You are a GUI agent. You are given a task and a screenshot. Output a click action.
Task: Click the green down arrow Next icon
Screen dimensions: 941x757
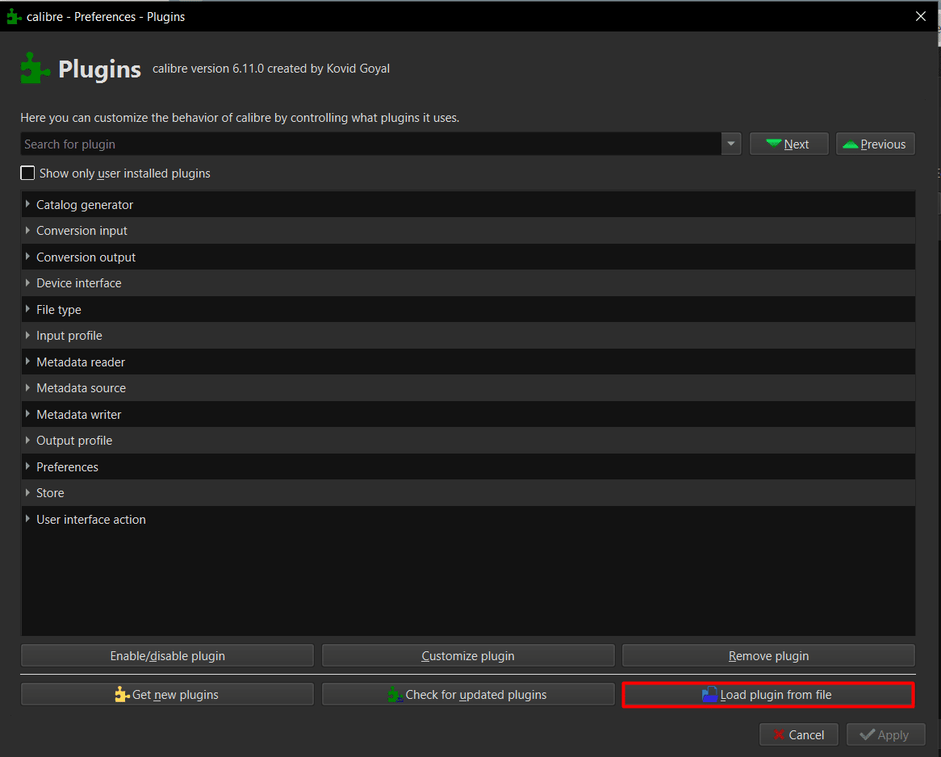(x=773, y=144)
